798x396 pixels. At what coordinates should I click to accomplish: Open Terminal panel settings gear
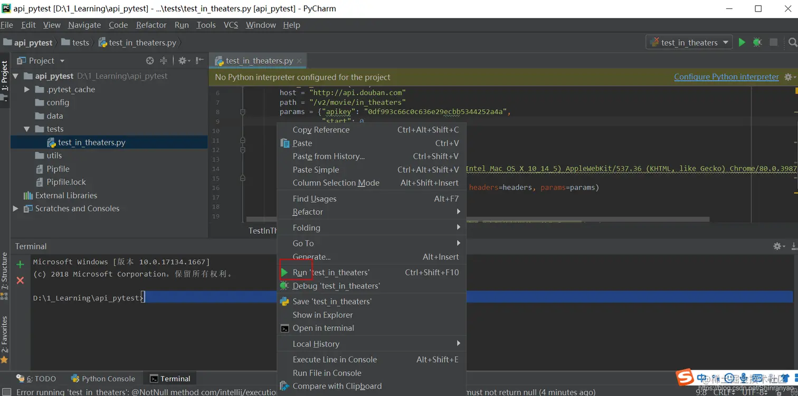[778, 246]
